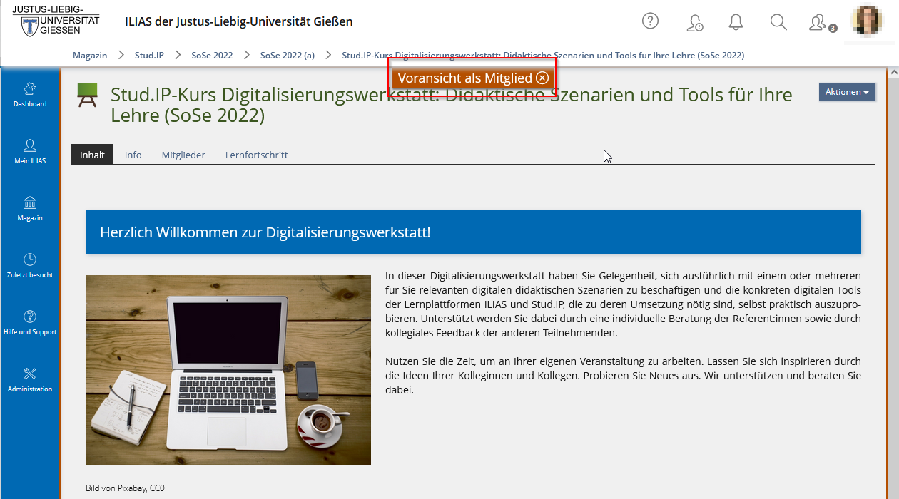Viewport: 899px width, 499px height.
Task: Switch to the Info tab
Action: (133, 155)
